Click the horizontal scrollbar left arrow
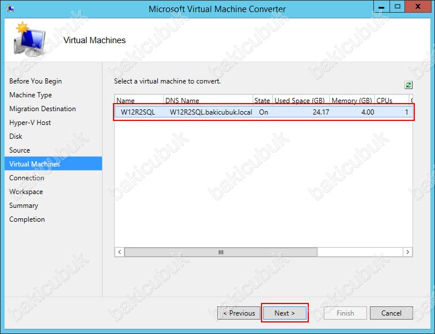Image resolution: width=435 pixels, height=334 pixels. click(120, 252)
